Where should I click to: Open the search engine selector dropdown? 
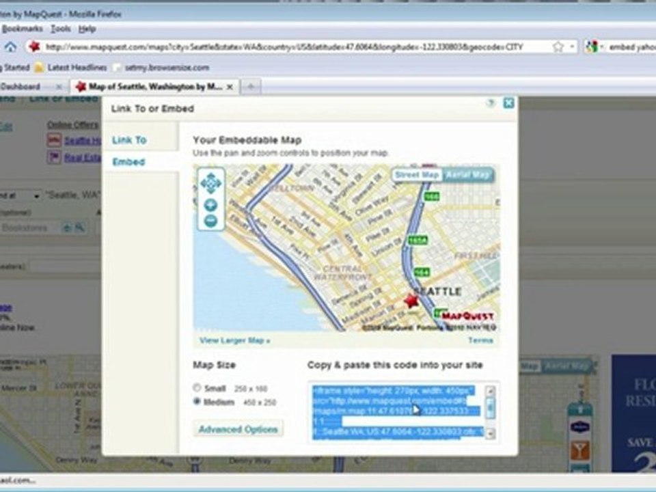pos(594,47)
